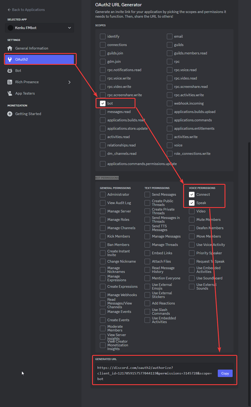Disable the Connect voice permission
Image resolution: width=251 pixels, height=407 pixels.
(x=192, y=195)
